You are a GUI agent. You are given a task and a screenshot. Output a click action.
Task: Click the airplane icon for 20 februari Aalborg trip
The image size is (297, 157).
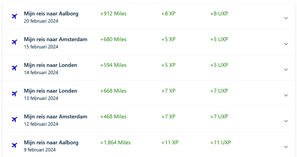(14, 16)
